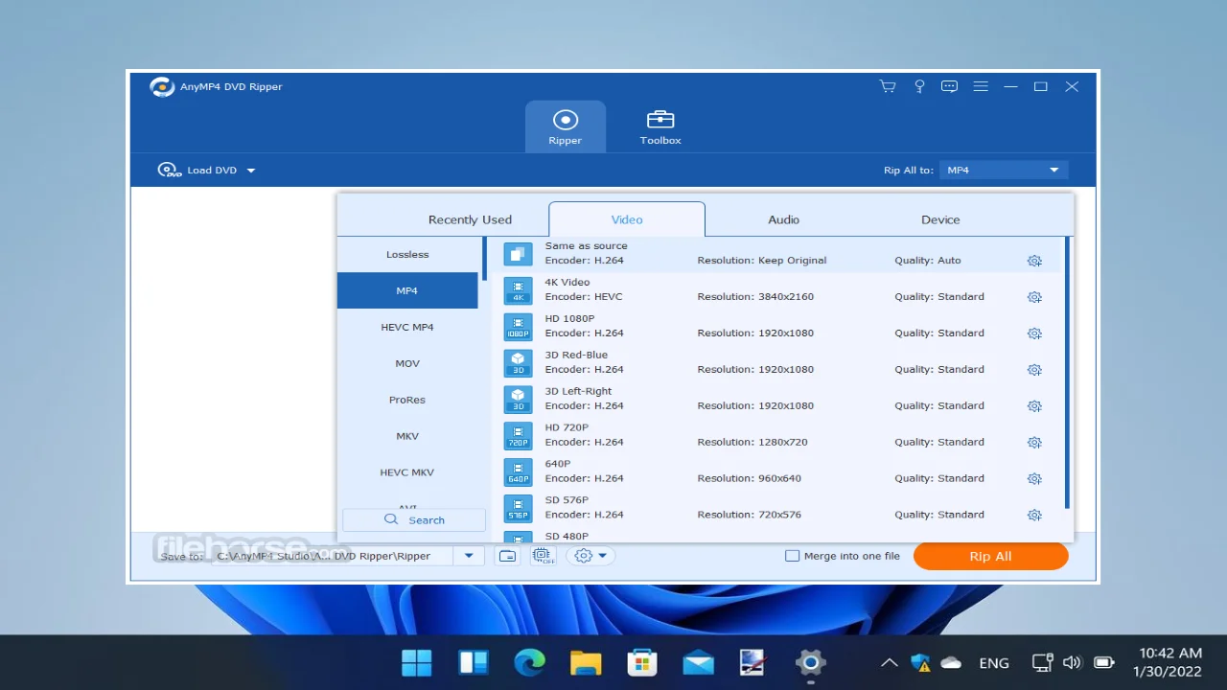Select the Device tab
The height and width of the screenshot is (690, 1227).
tap(940, 219)
